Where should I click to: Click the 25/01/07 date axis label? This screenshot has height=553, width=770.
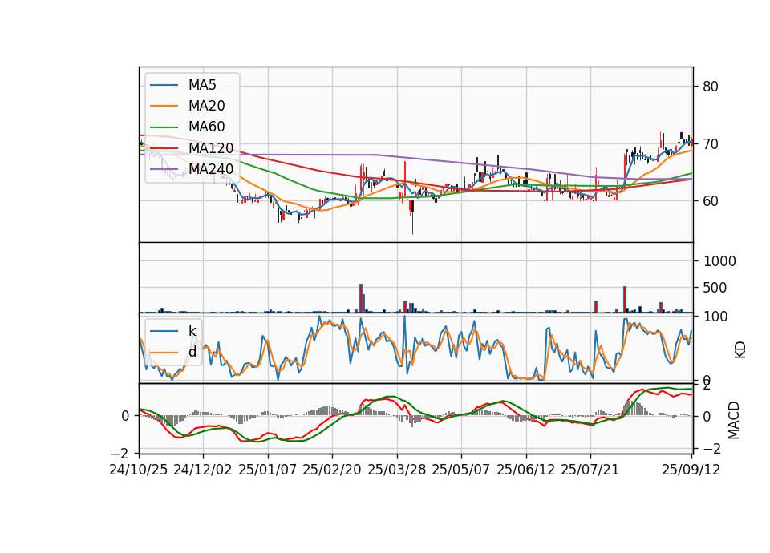[268, 470]
